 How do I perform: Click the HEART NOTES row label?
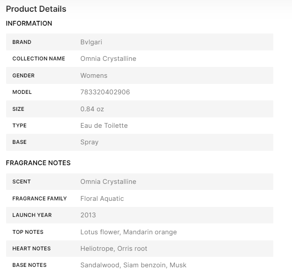tap(31, 249)
